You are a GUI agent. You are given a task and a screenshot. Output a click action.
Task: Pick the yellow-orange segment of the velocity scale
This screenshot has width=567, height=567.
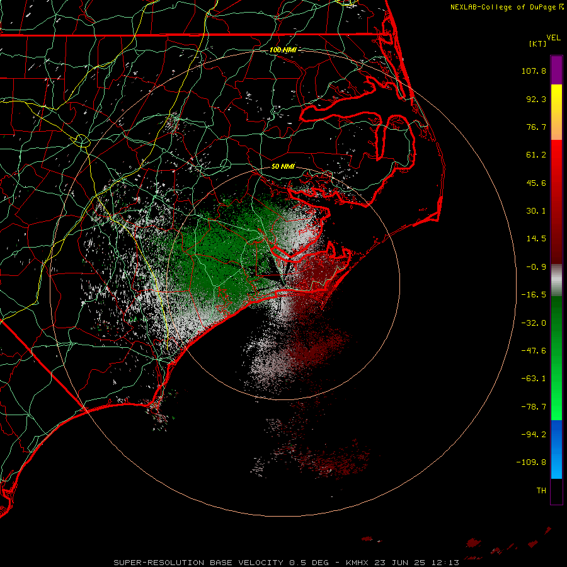556,112
